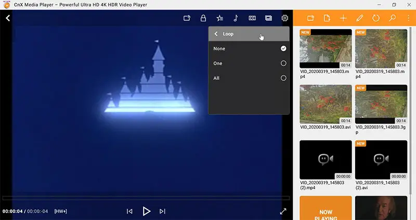Return from Loop submenu via back chevron

tap(216, 34)
